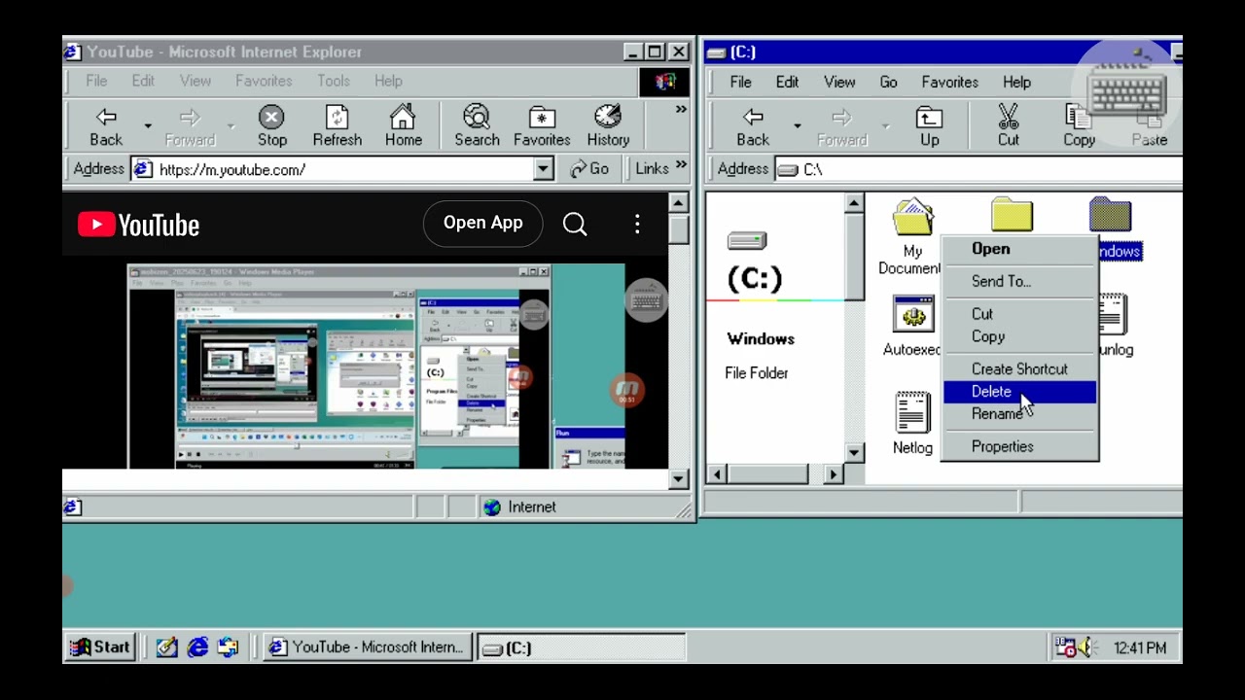Click the Go button next to address

point(589,169)
